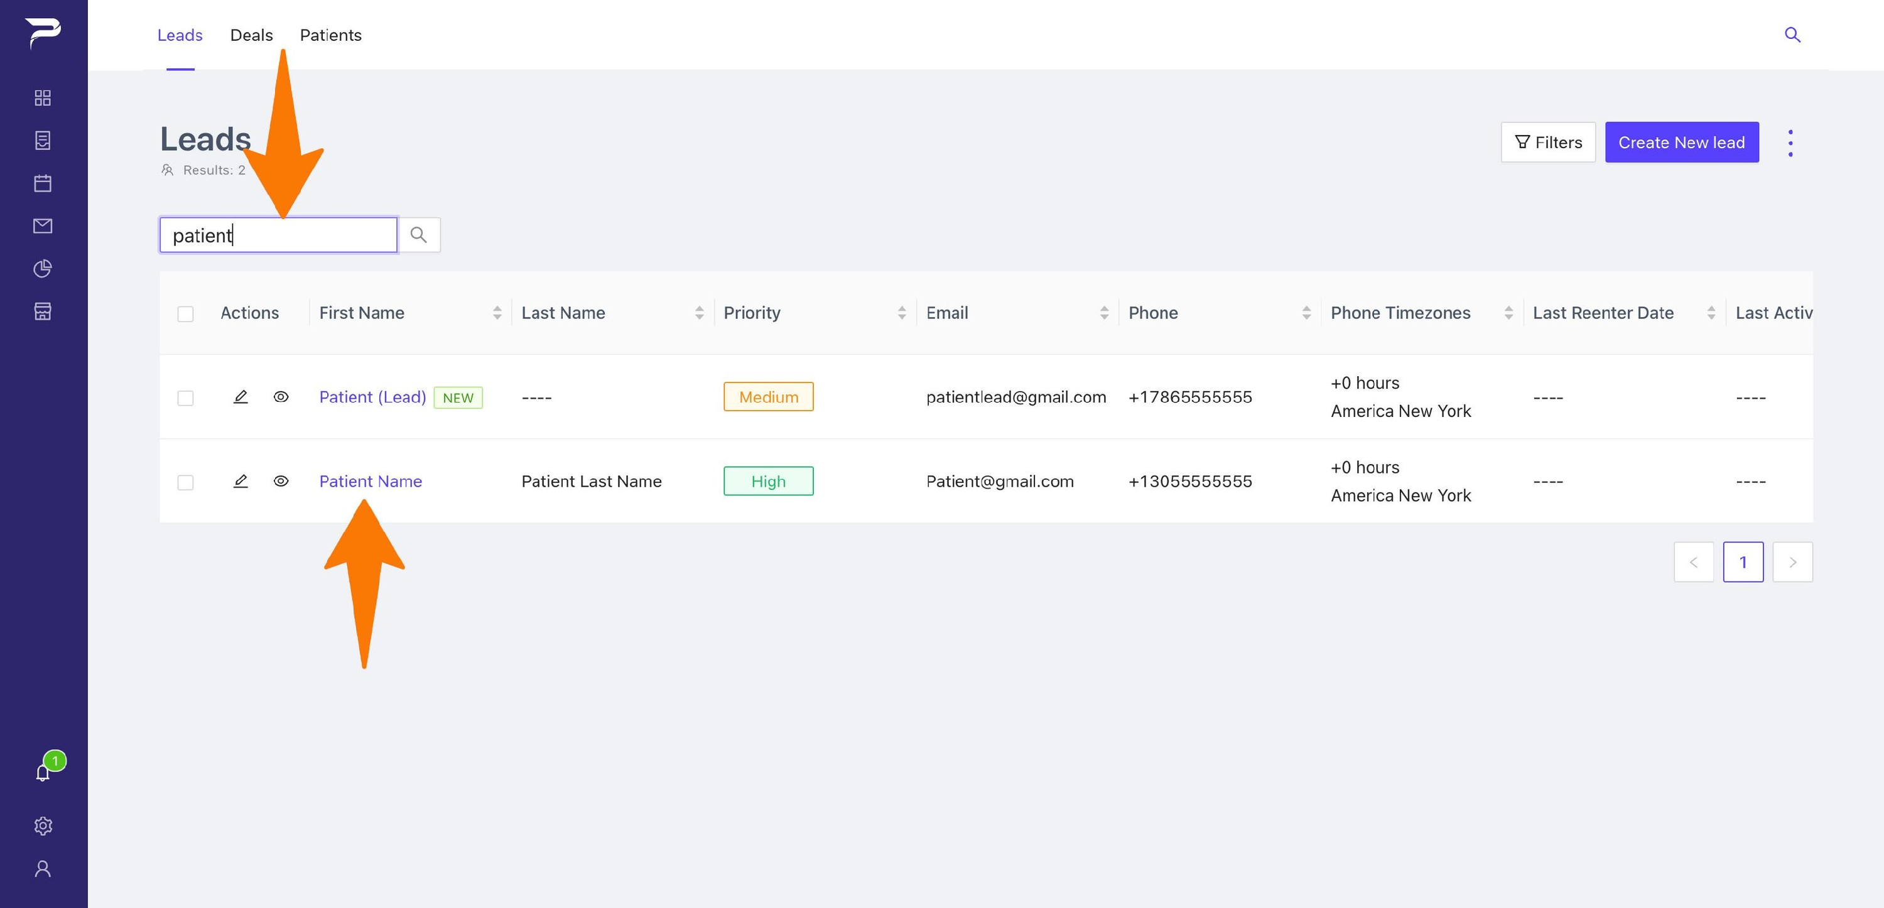Check the Patient Name row checkbox
The image size is (1884, 908).
coord(186,482)
